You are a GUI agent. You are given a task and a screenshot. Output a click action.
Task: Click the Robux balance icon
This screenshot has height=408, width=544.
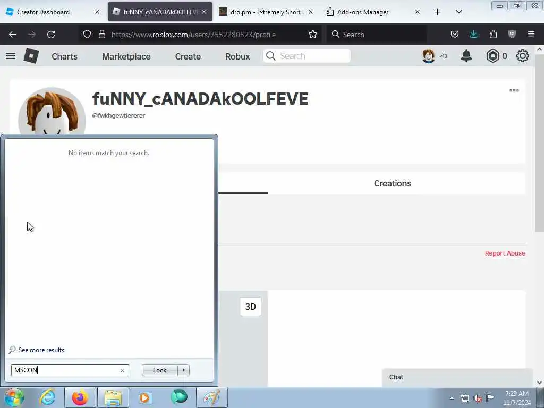coord(492,56)
